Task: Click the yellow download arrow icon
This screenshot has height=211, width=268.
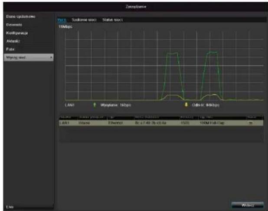Action: click(186, 105)
